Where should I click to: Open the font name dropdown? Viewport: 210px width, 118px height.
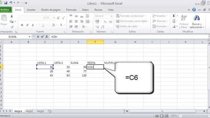45,18
